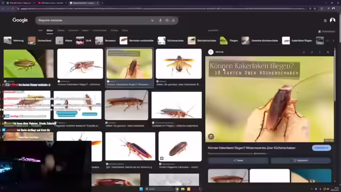Viewport: 341px width, 192px height.
Task: Click the share button in preview
Action: tap(238, 161)
